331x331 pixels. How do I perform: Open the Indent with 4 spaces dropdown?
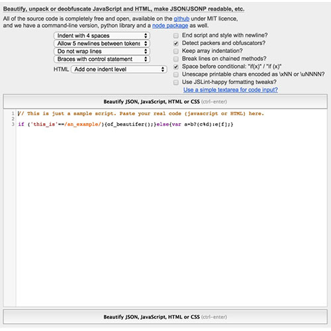(102, 36)
